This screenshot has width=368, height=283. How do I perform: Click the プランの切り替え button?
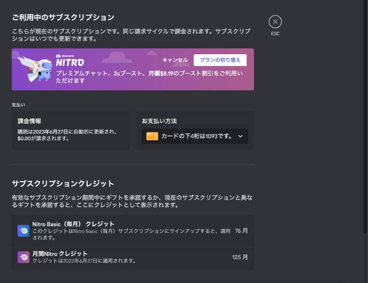point(220,60)
